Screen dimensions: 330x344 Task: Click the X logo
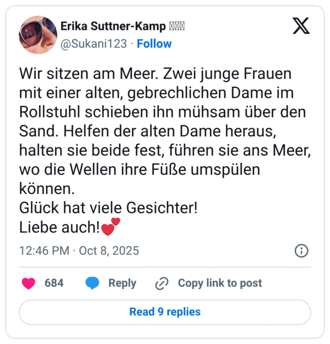[301, 26]
